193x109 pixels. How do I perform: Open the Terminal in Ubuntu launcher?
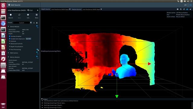coord(3,18)
